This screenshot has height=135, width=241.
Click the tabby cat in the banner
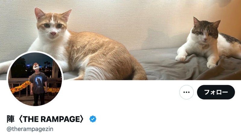(208, 44)
